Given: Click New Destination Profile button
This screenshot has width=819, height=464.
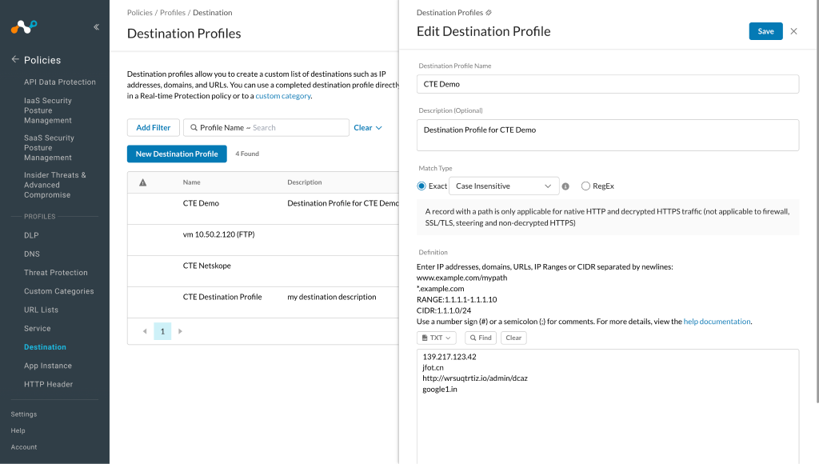Looking at the screenshot, I should [x=177, y=154].
